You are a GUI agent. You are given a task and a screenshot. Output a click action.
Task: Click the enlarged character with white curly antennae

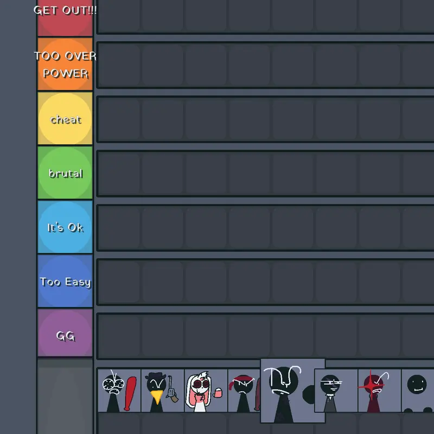click(x=293, y=391)
